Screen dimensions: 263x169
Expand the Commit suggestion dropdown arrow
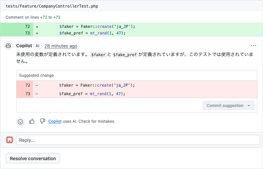[x=249, y=106]
